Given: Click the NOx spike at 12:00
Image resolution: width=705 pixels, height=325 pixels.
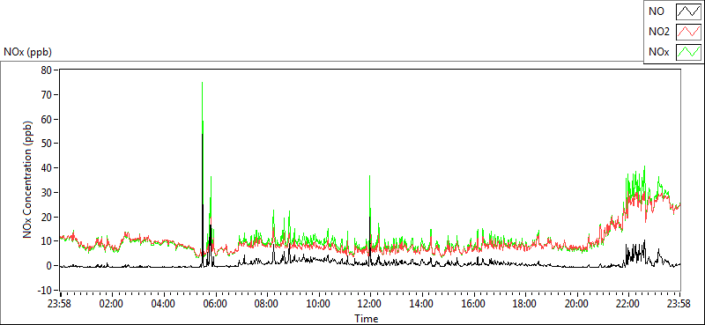Looking at the screenshot, I should [369, 188].
